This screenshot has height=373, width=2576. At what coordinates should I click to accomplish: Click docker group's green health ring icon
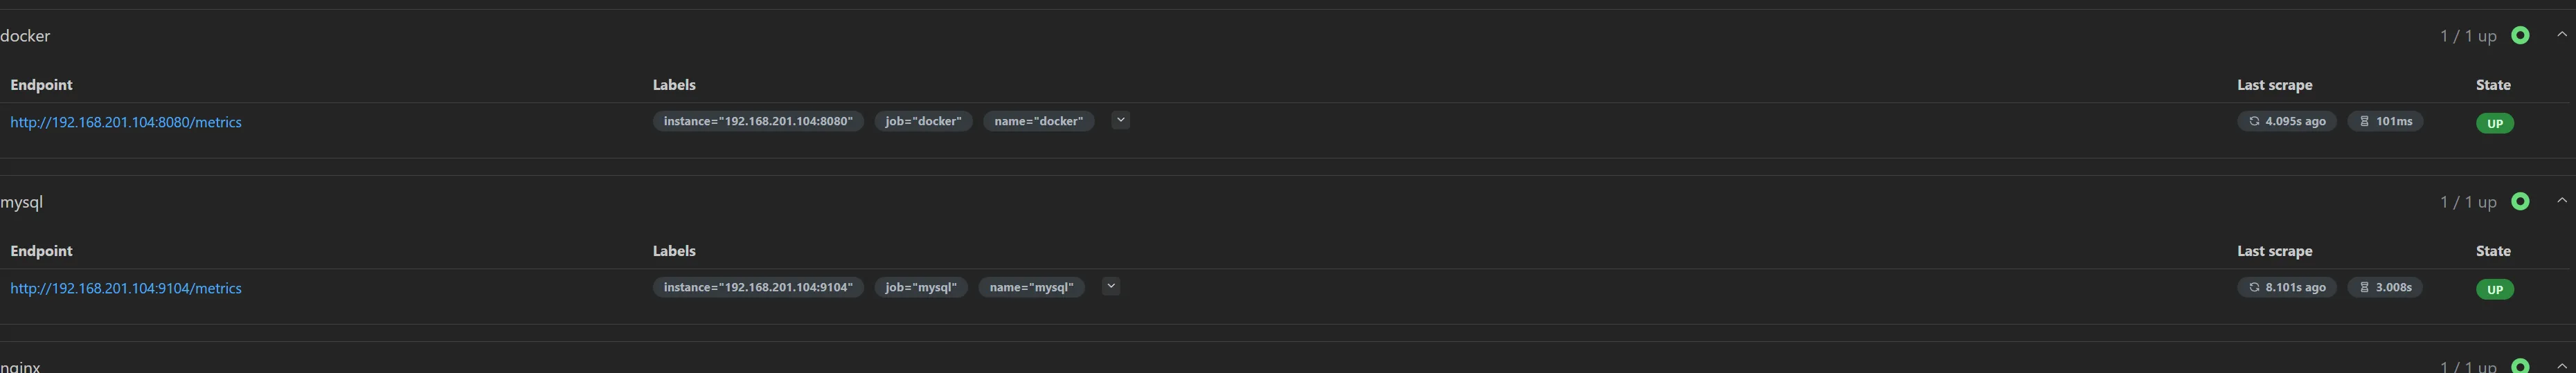[2520, 35]
